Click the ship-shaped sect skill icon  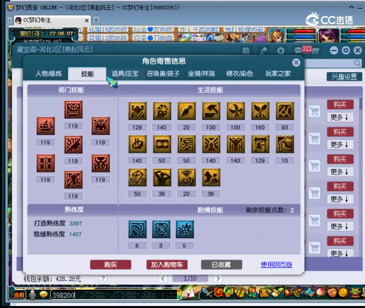click(x=45, y=126)
